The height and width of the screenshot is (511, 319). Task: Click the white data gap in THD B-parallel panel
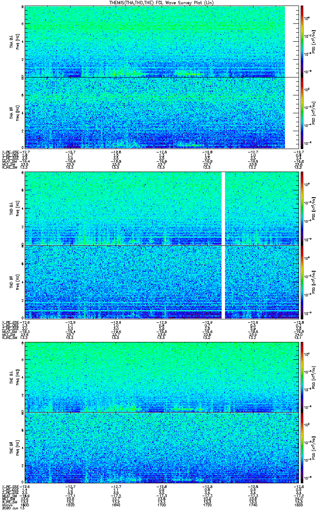223,282
